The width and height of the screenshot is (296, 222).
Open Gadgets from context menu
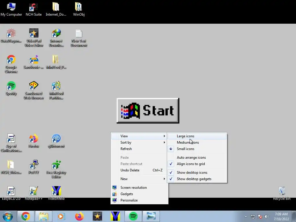pyautogui.click(x=139, y=194)
